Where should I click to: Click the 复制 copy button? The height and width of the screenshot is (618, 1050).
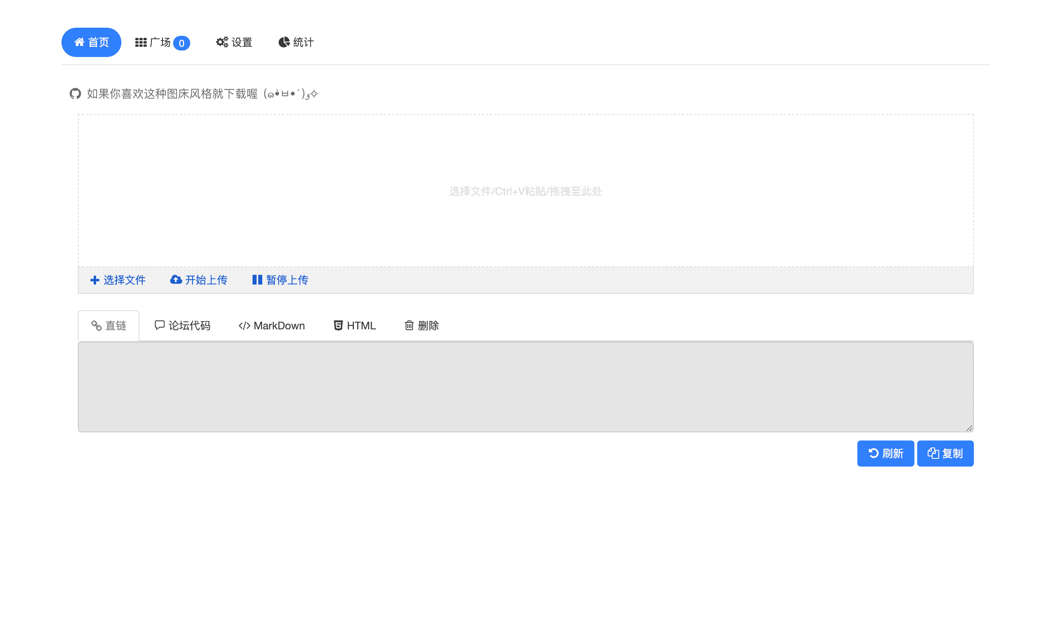pyautogui.click(x=945, y=454)
